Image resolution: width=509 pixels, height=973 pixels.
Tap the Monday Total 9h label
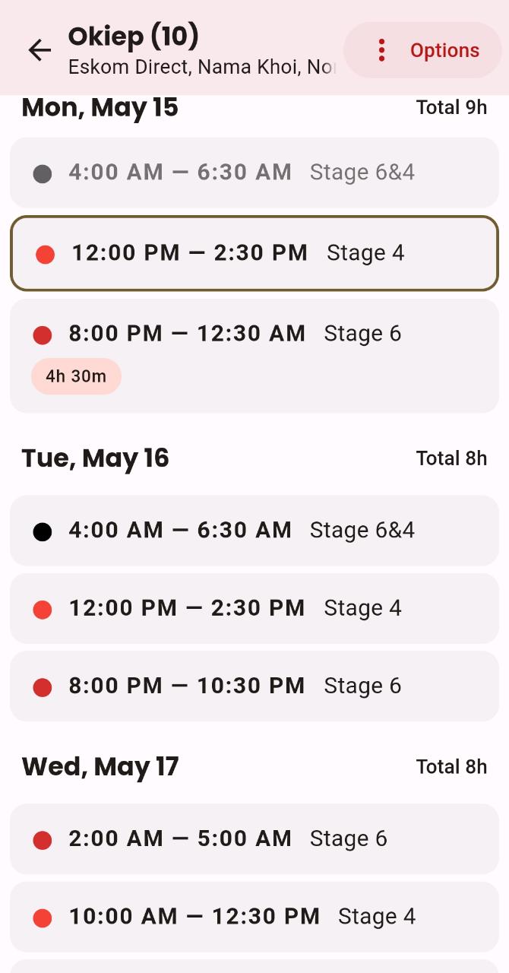[x=451, y=108]
